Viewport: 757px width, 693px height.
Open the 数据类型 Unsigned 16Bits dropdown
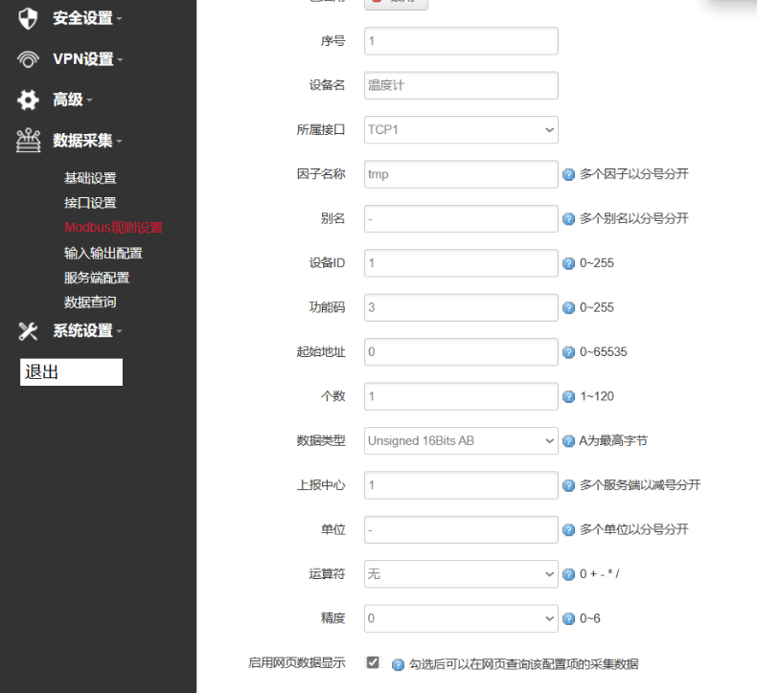click(461, 441)
